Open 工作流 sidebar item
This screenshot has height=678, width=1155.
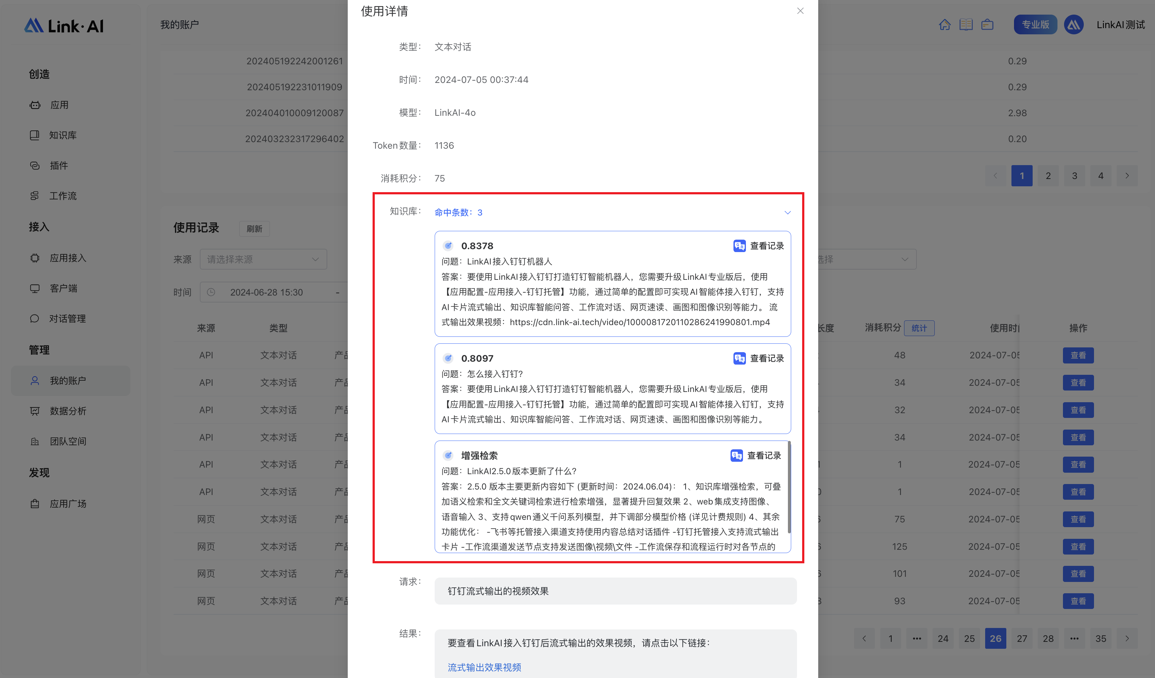pyautogui.click(x=63, y=196)
